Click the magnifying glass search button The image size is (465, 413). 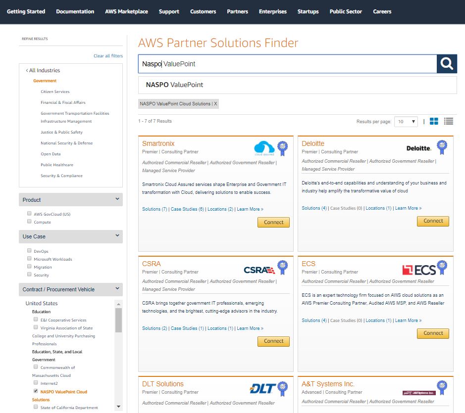447,64
